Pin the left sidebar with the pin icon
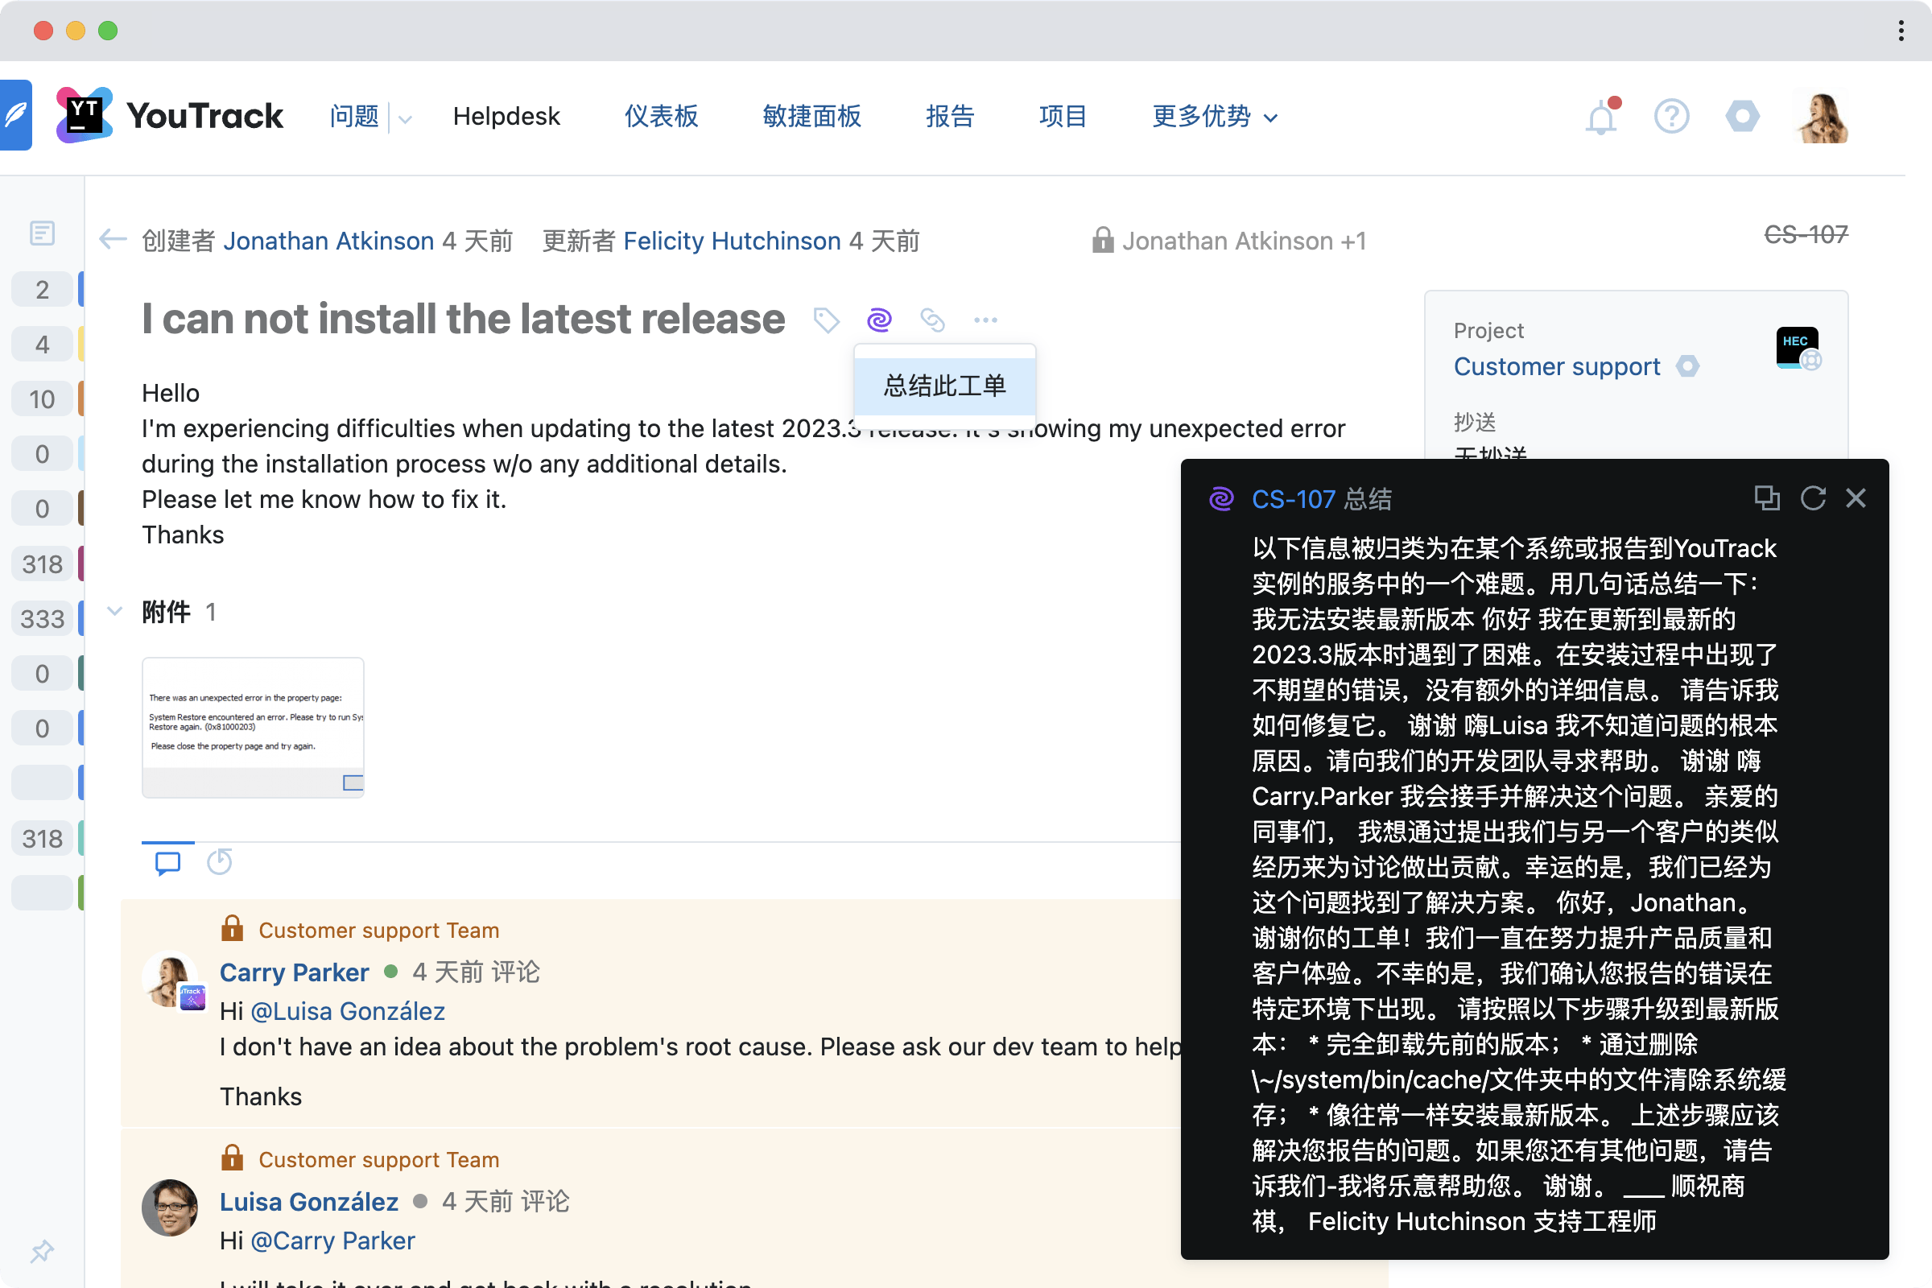Screen dimensions: 1932x1288 coord(42,1251)
